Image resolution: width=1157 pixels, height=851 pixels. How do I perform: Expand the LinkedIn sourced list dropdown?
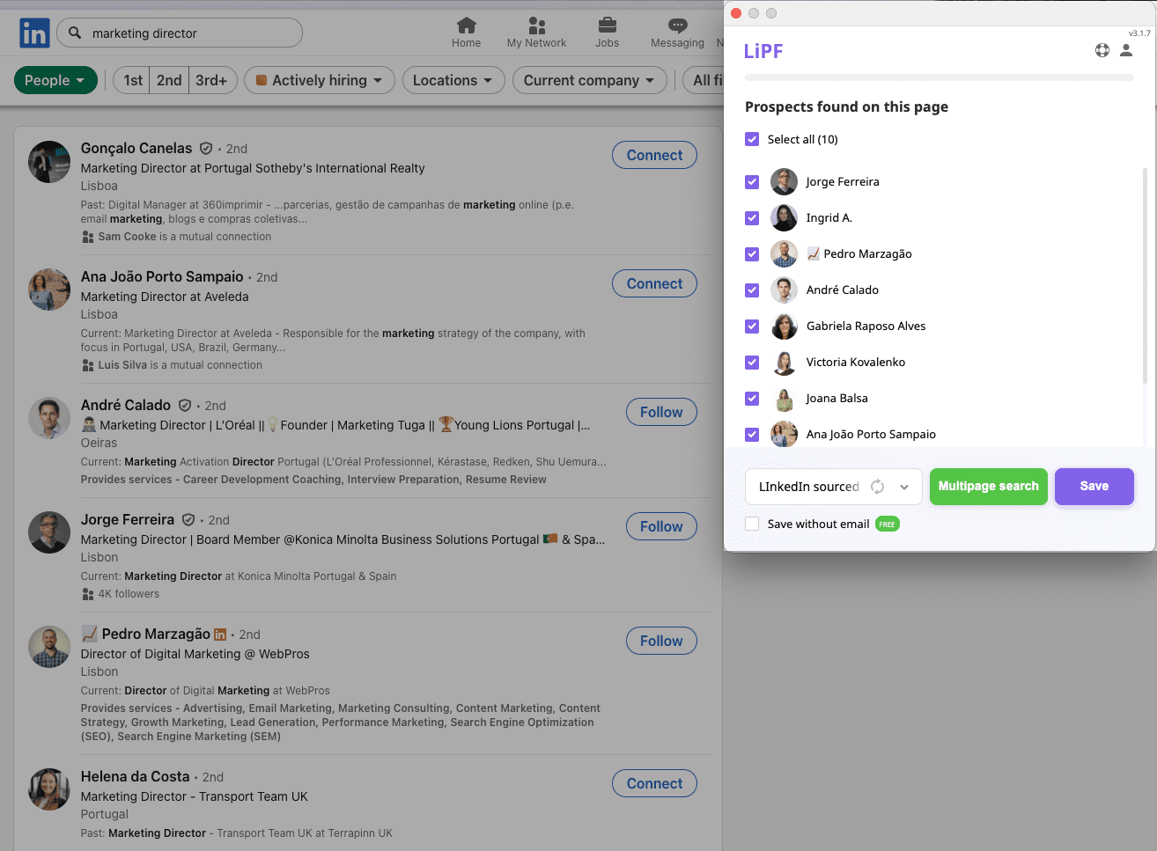coord(904,487)
